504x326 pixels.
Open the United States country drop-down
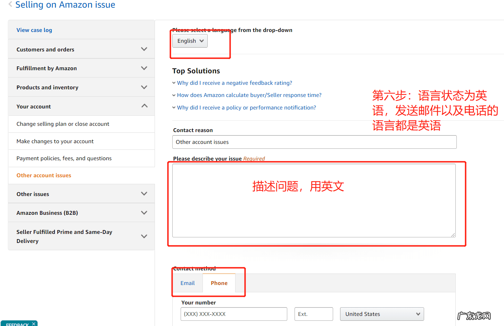[382, 314]
